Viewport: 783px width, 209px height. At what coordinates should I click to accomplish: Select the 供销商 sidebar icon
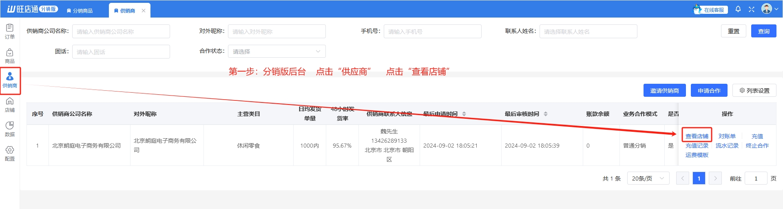[10, 80]
